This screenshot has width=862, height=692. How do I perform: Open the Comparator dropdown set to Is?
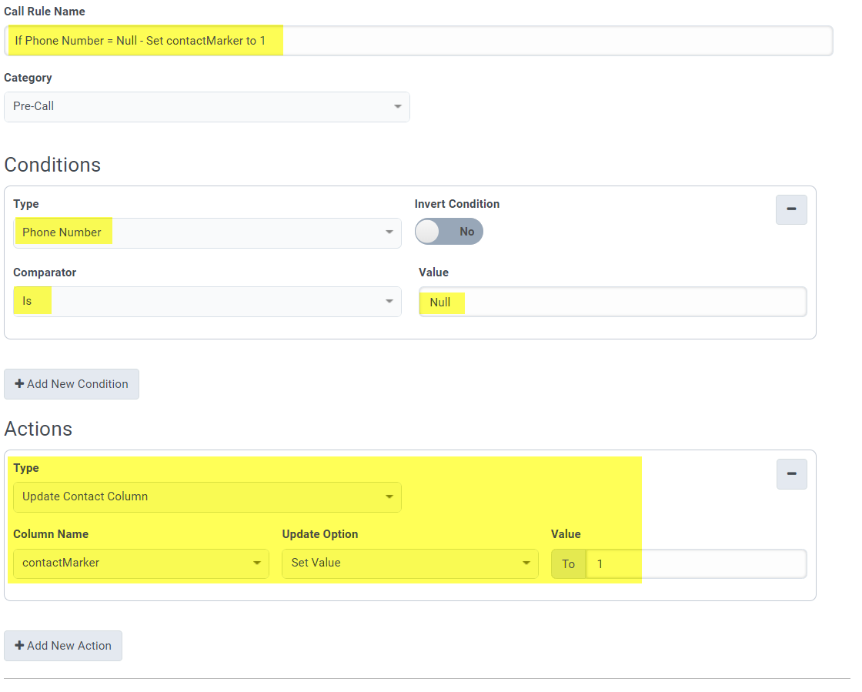pyautogui.click(x=207, y=301)
